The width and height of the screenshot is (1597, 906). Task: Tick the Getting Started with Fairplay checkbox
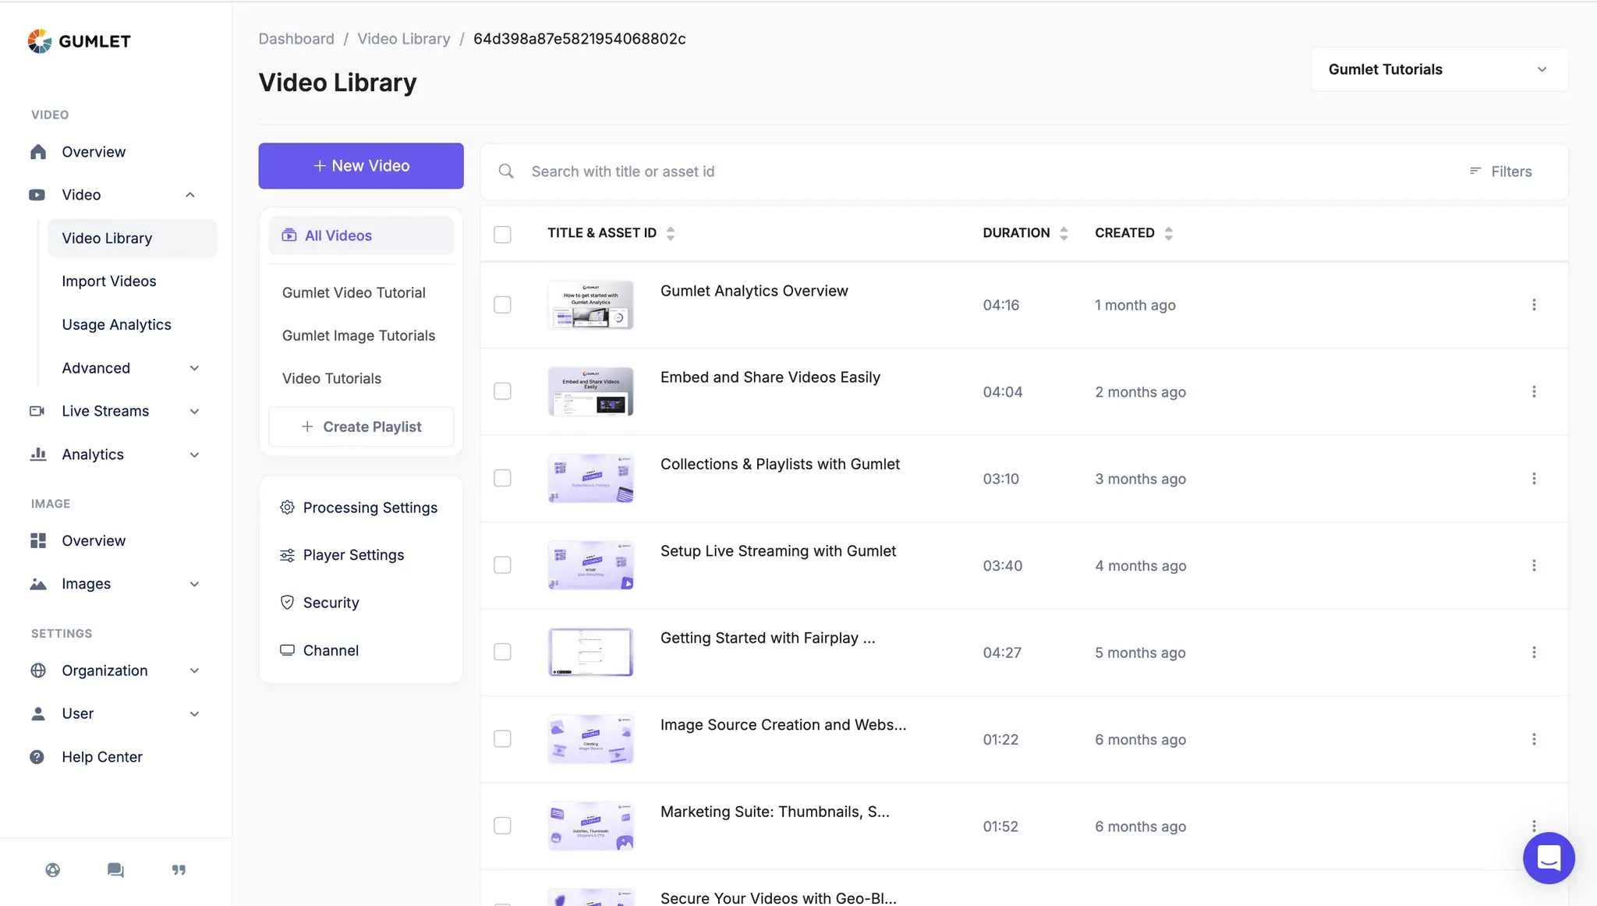[x=503, y=653]
